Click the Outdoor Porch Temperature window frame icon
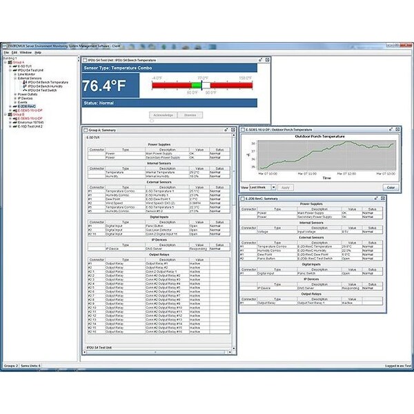This screenshot has width=414, height=414. (x=242, y=129)
